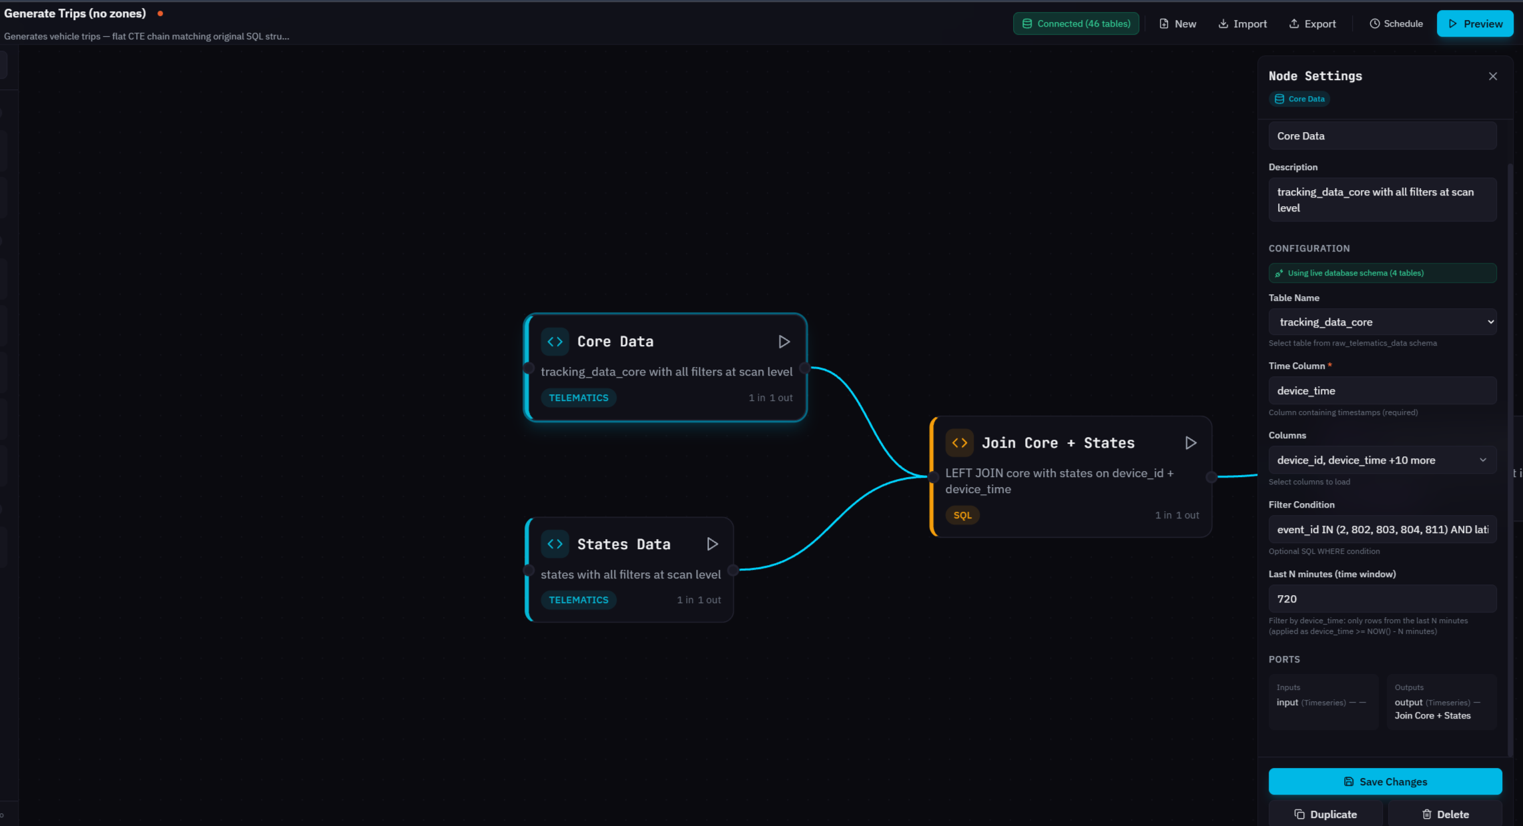This screenshot has height=826, width=1523.
Task: Create a New workflow
Action: click(1177, 23)
